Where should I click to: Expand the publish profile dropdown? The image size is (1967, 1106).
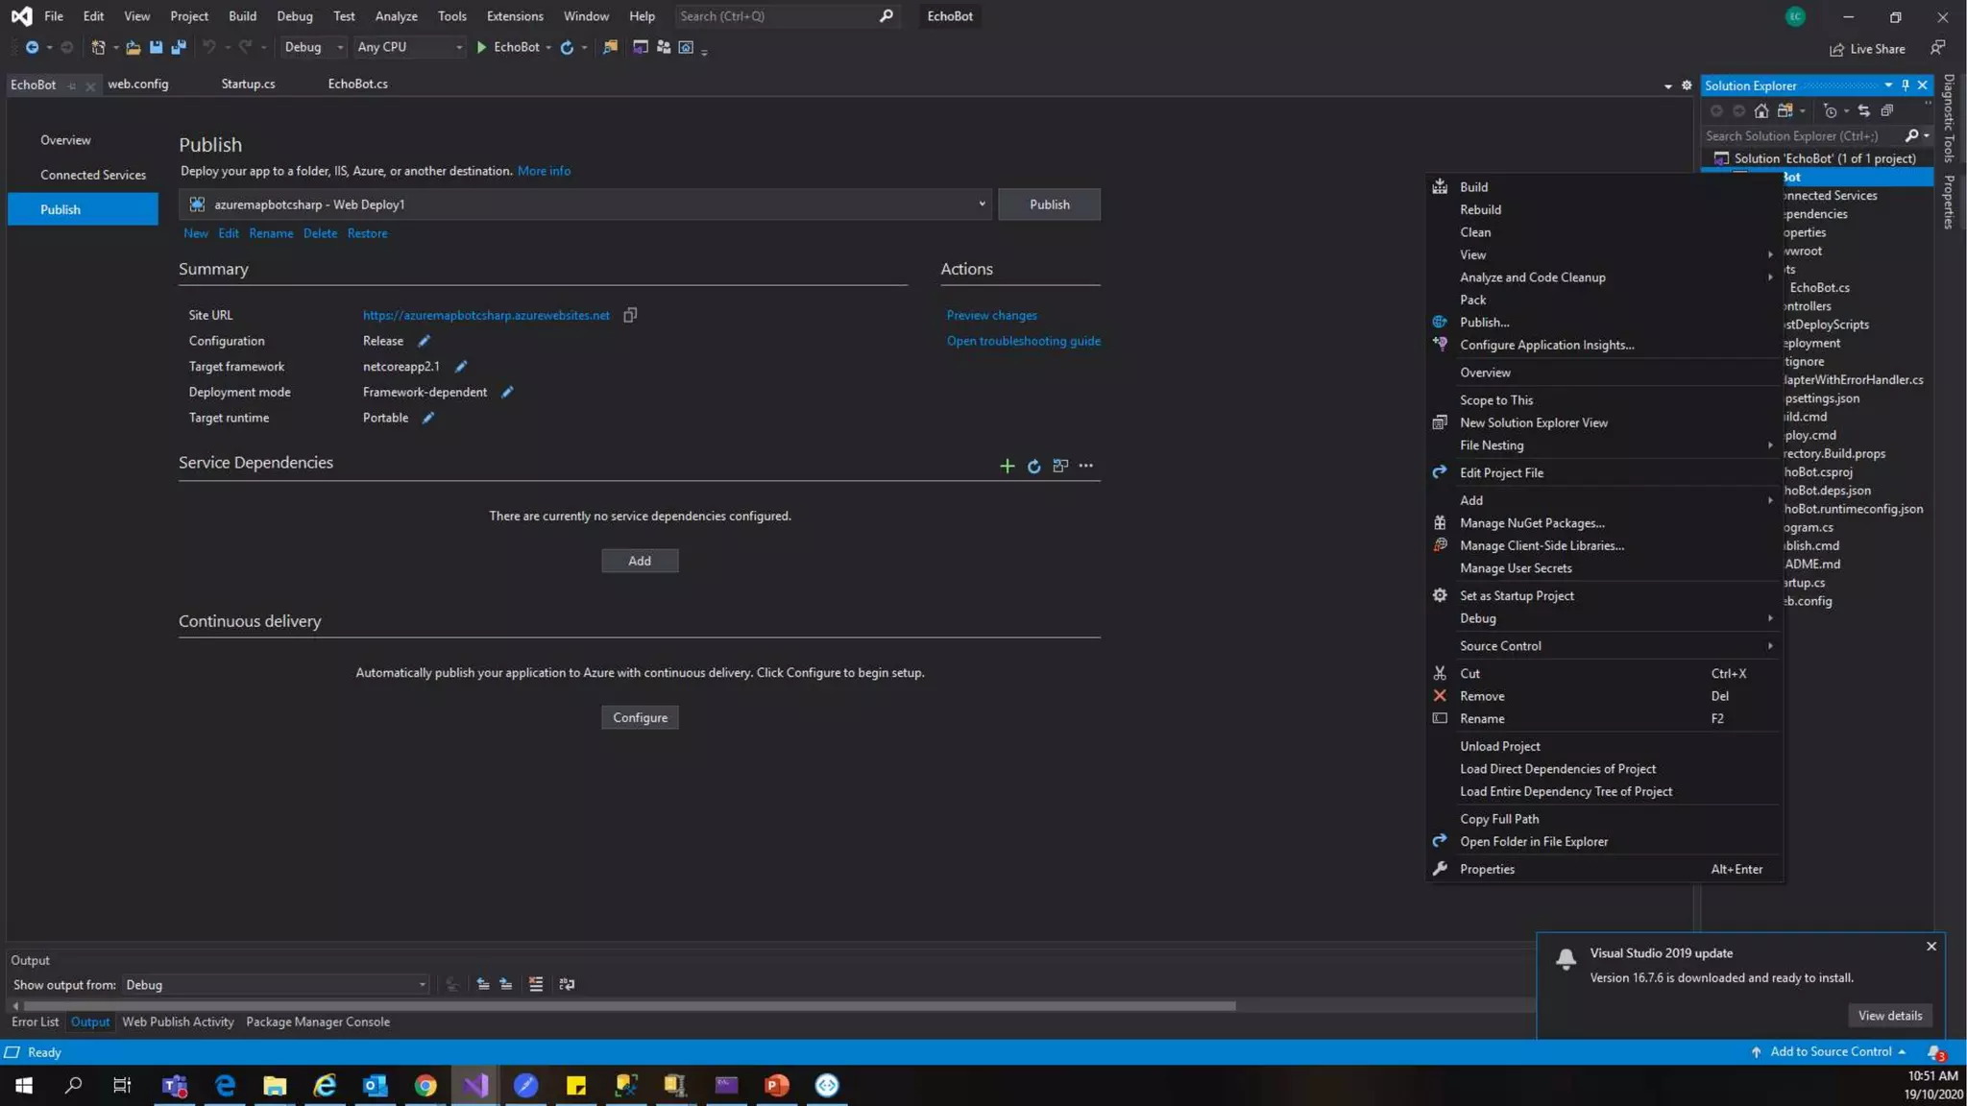[982, 204]
